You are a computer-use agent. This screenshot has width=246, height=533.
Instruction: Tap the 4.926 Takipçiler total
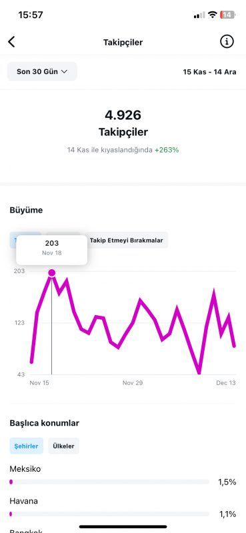click(x=123, y=123)
